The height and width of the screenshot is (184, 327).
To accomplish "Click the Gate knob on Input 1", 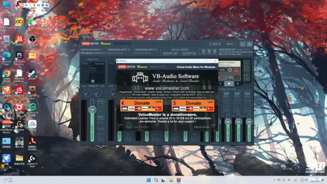I will pos(98,92).
